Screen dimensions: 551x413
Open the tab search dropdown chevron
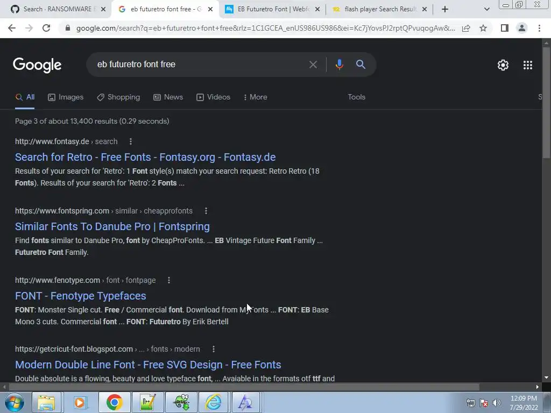coord(486,10)
